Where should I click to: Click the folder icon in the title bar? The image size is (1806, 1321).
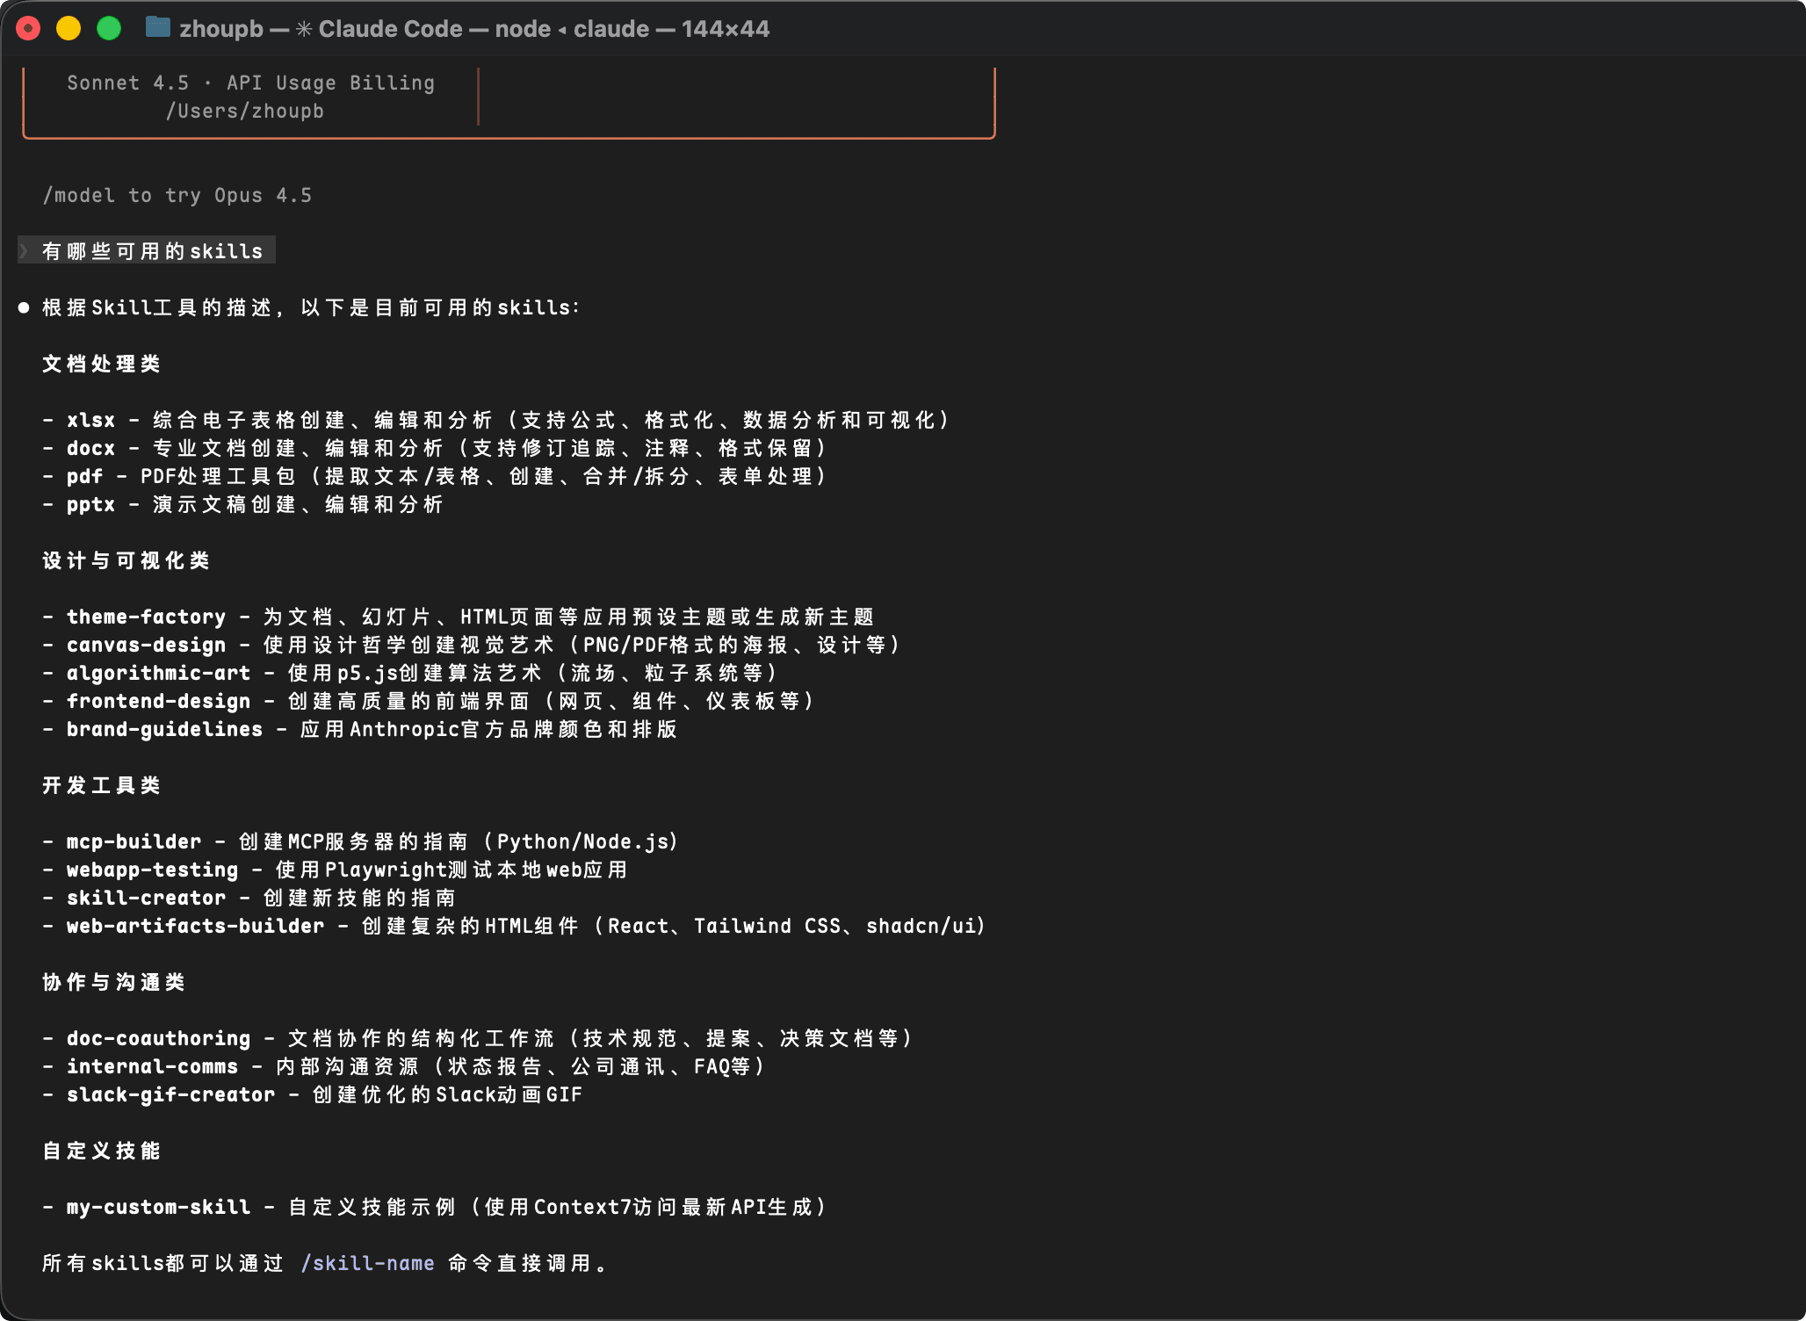158,28
